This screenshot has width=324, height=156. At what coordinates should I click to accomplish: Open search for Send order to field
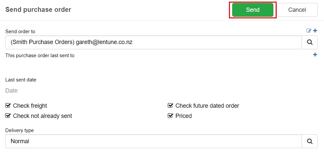310,42
